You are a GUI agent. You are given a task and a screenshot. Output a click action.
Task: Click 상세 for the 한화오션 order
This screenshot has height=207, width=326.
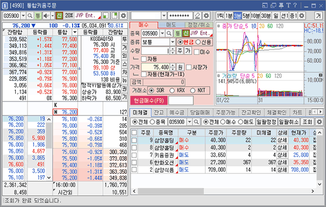point(282,162)
